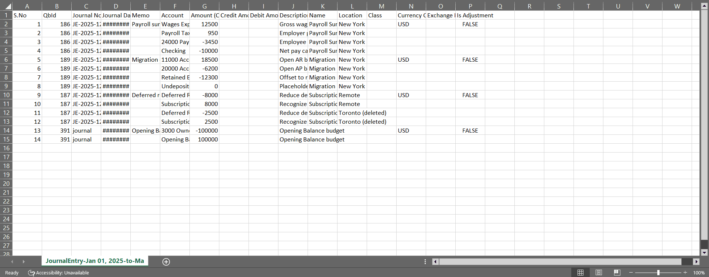The image size is (709, 277).
Task: Click the FALSE cell in row 14
Action: pos(470,130)
